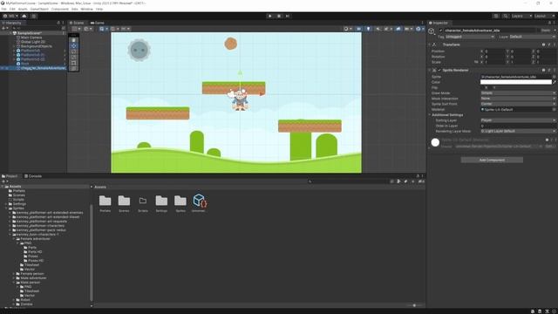Switch to the Game tab

(97, 23)
